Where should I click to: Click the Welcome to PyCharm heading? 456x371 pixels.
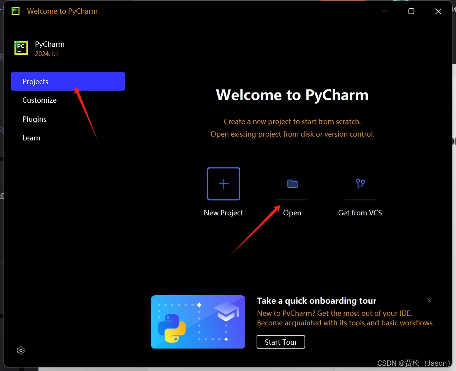pos(292,95)
